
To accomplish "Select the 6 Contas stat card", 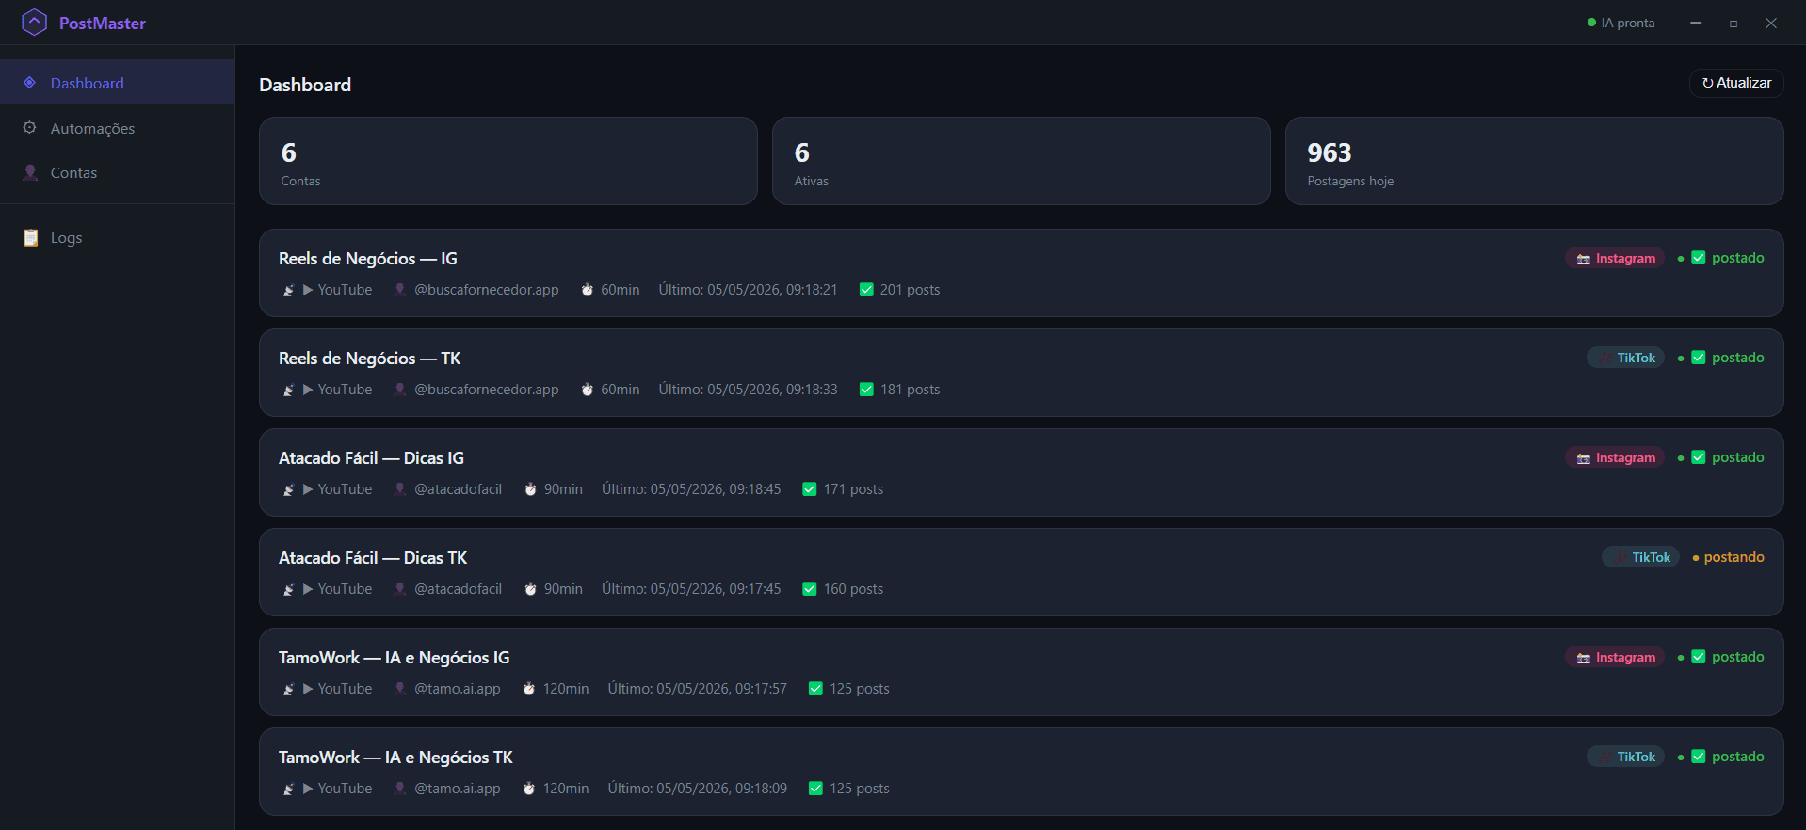I will 508,161.
